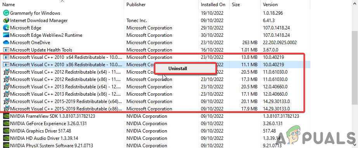The height and width of the screenshot is (148, 358).
Task: Click the NVIDIA PhysX System Software icon
Action: pyautogui.click(x=6, y=145)
